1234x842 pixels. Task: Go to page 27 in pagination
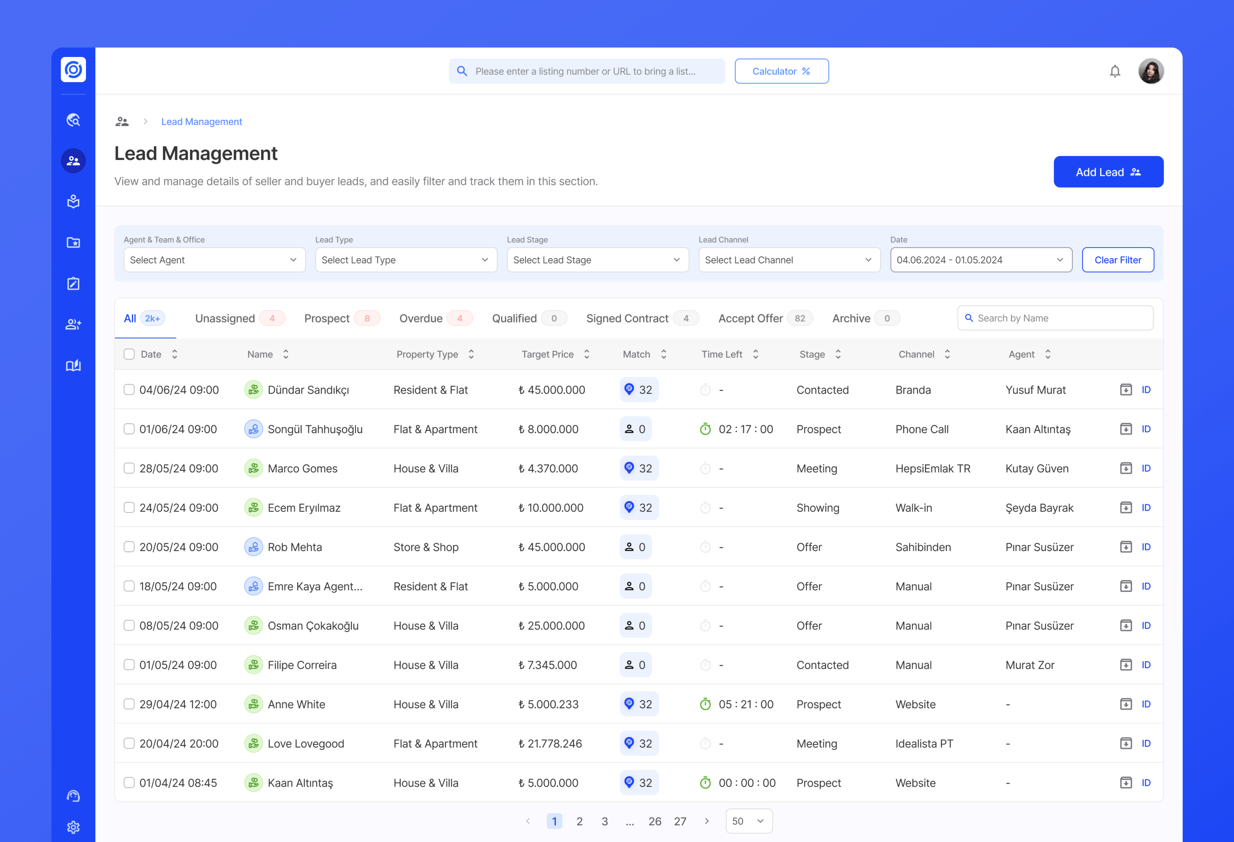680,821
